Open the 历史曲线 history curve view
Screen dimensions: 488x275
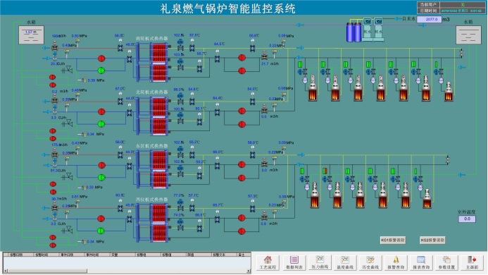click(370, 262)
